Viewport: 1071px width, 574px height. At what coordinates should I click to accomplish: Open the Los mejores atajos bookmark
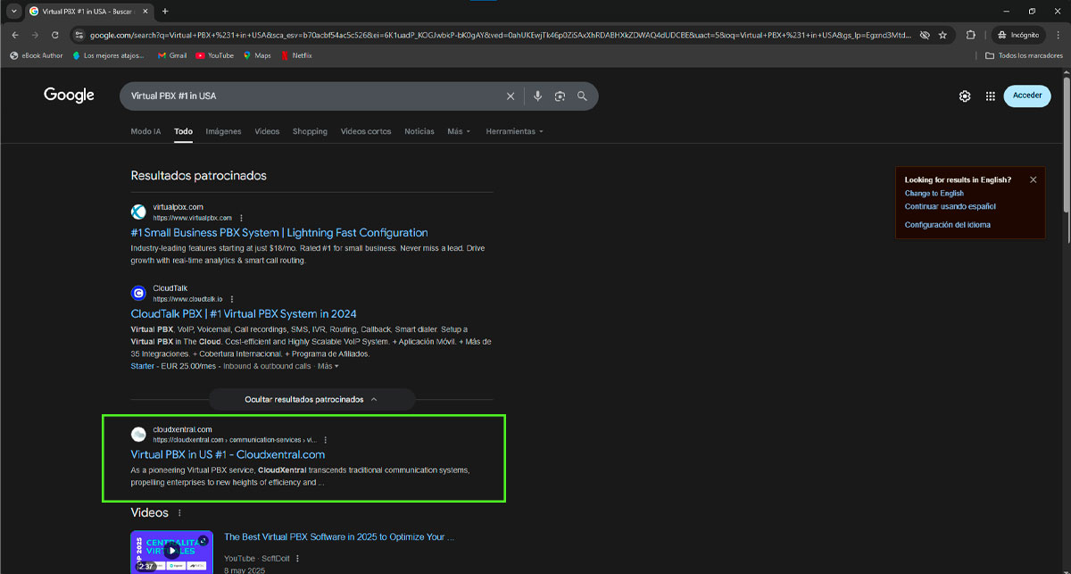[x=108, y=55]
